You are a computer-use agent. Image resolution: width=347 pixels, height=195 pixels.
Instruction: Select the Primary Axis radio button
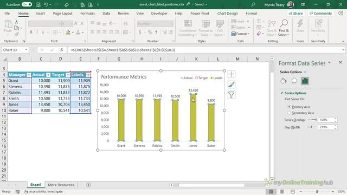(x=289, y=107)
